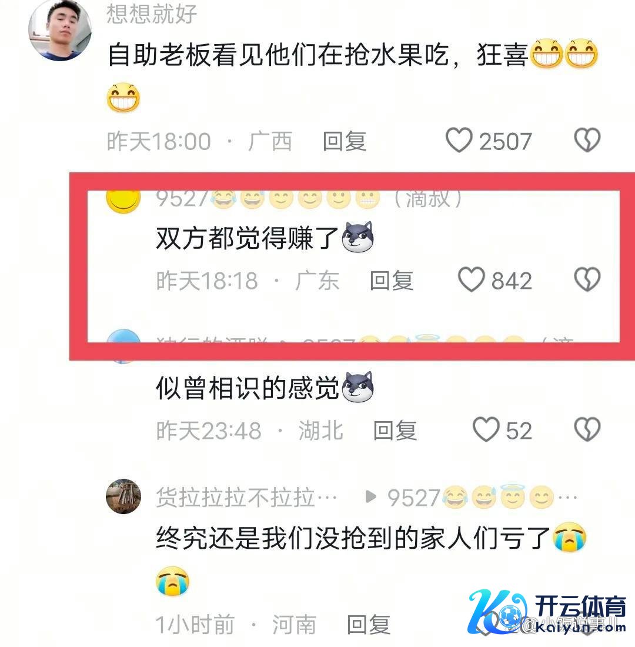The width and height of the screenshot is (635, 647).
Task: Open the 想想就好 username profile
Action: (152, 14)
